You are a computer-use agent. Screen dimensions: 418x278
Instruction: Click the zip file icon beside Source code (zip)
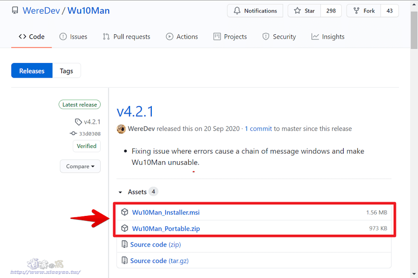coord(124,244)
